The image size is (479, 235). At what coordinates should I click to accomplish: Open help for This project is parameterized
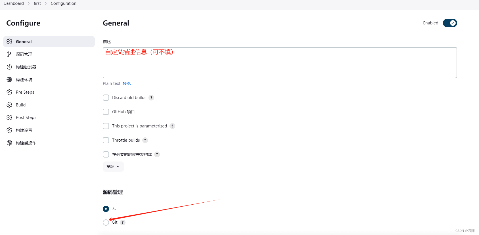click(x=172, y=126)
